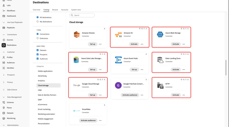Click the Destinations sidebar icon
The height and width of the screenshot is (127, 229).
click(4, 45)
